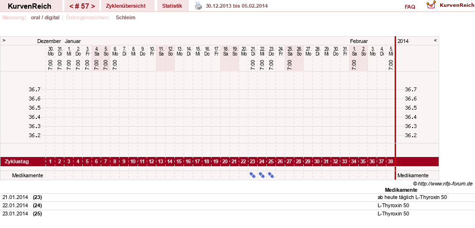475x228 pixels.
Task: Expand the chart with the left '>' arrow
Action: tap(4, 40)
